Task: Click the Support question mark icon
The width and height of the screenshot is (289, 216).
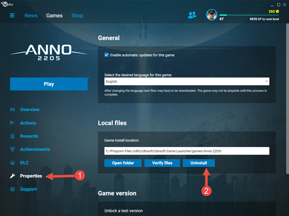Action: coord(12,189)
